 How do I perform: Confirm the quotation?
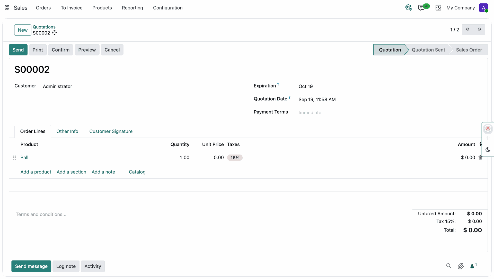click(x=60, y=50)
